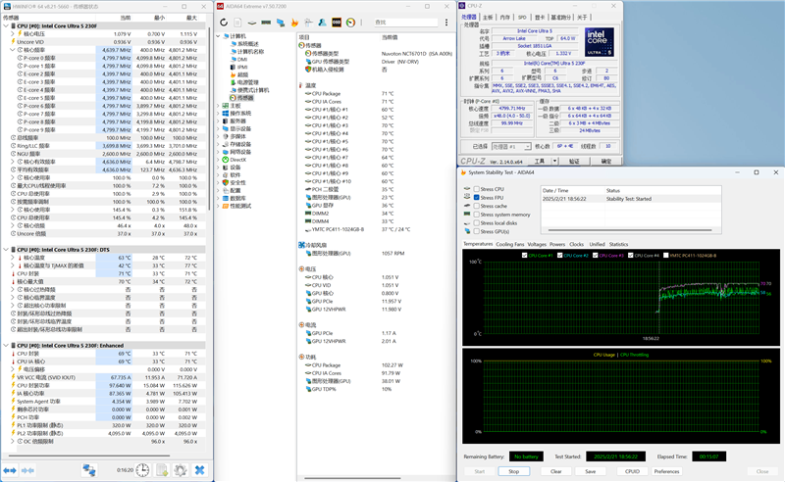Enable the Stress GPU(s) checkbox
785x482 pixels.
click(476, 233)
